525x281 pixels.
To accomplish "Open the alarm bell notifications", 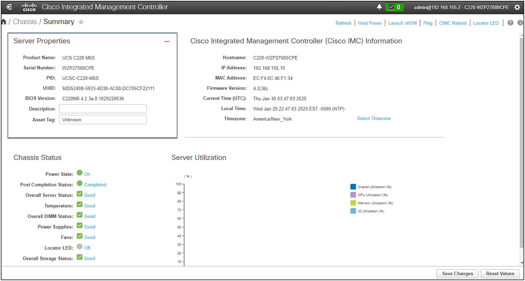I will click(x=379, y=7).
